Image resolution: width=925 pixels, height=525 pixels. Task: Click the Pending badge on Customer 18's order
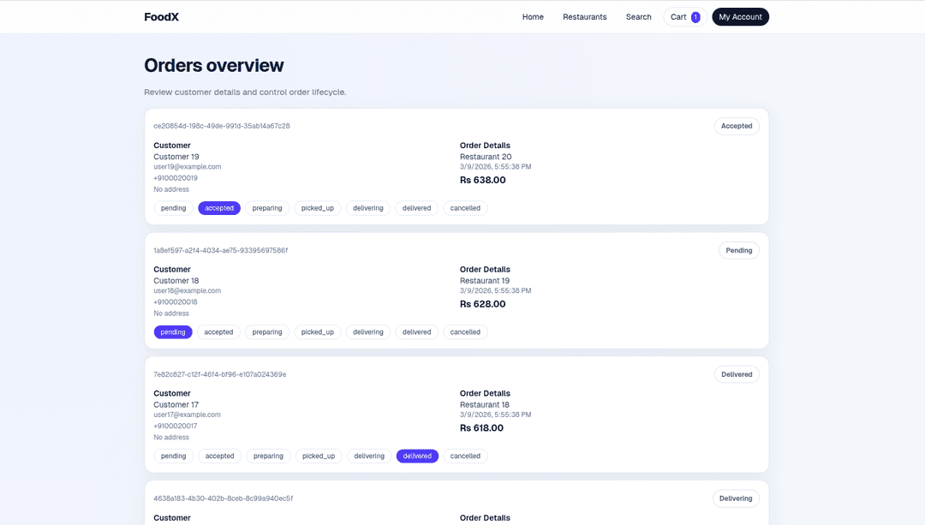coord(738,250)
